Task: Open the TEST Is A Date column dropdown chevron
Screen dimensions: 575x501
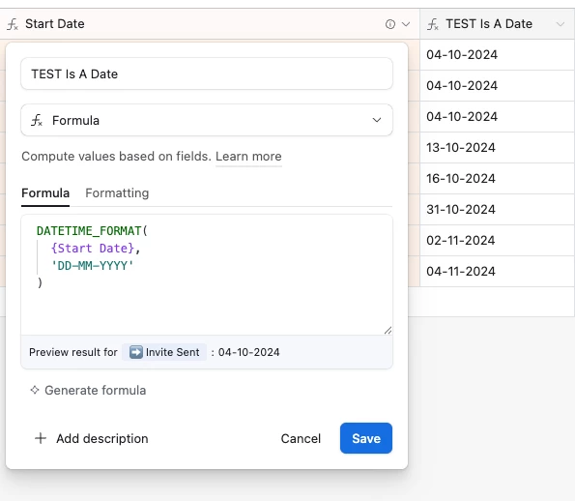Action: coord(560,24)
